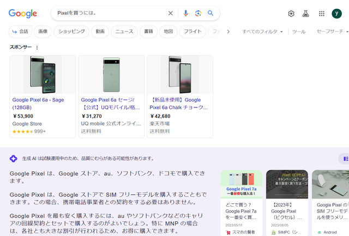Select the ショッピング filter chip

71,32
